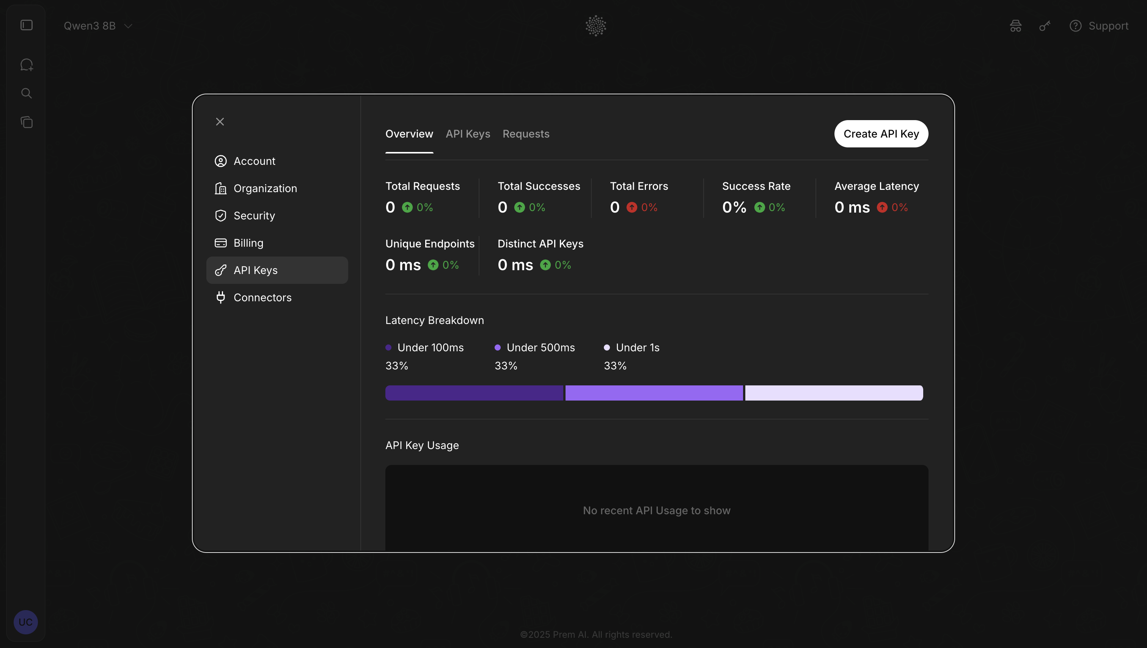Switch to the API Keys tab
This screenshot has height=648, width=1147.
pos(468,134)
